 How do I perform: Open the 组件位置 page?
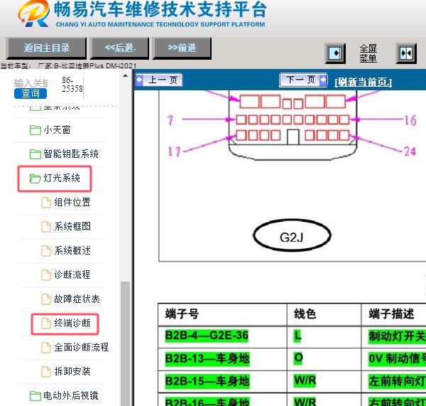click(72, 202)
